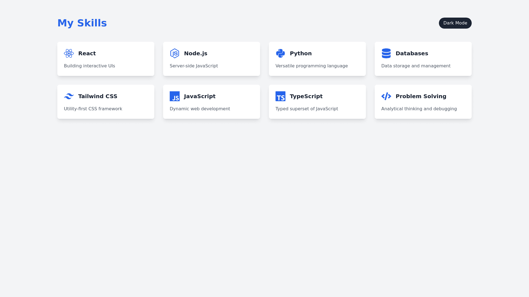Screen dimensions: 529x297
Task: Click the React atom icon
Action: pyautogui.click(x=69, y=53)
